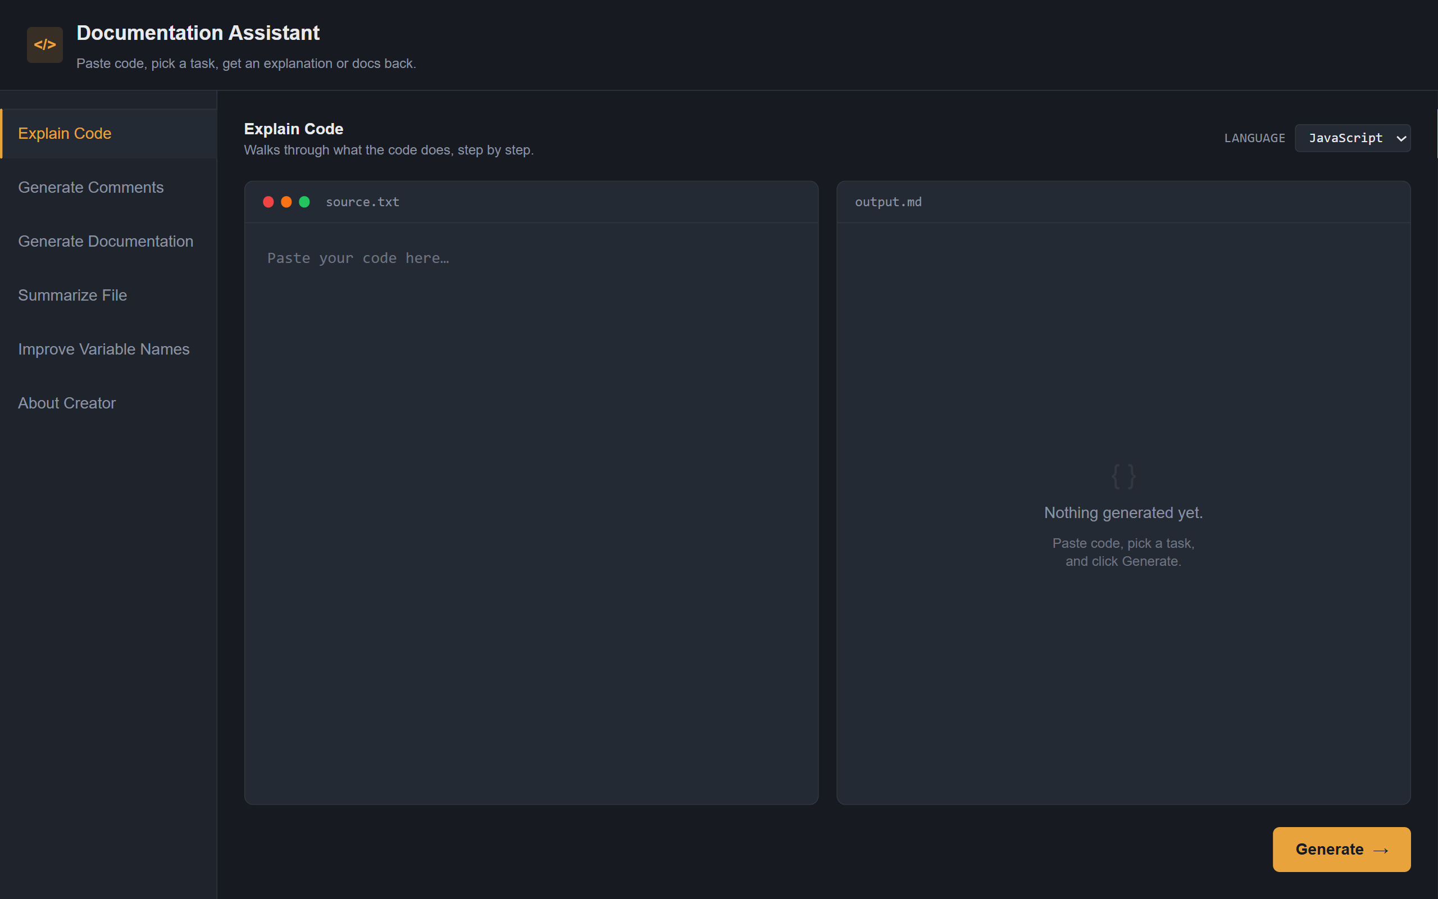Click the red window dot in source.txt header
The width and height of the screenshot is (1438, 899).
[x=268, y=202]
